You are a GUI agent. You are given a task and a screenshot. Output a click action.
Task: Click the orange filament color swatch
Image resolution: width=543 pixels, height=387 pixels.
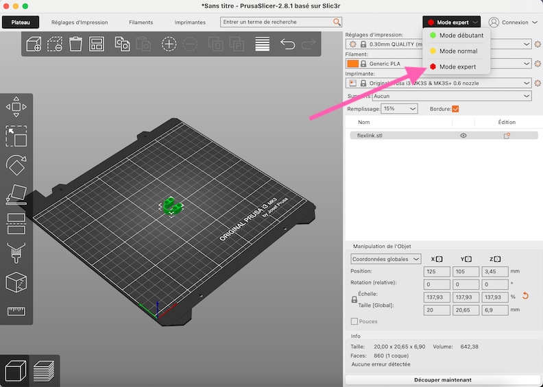coord(352,64)
